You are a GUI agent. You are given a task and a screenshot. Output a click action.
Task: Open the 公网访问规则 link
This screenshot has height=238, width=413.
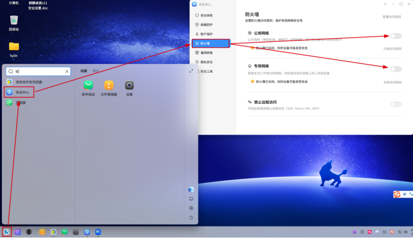click(393, 49)
